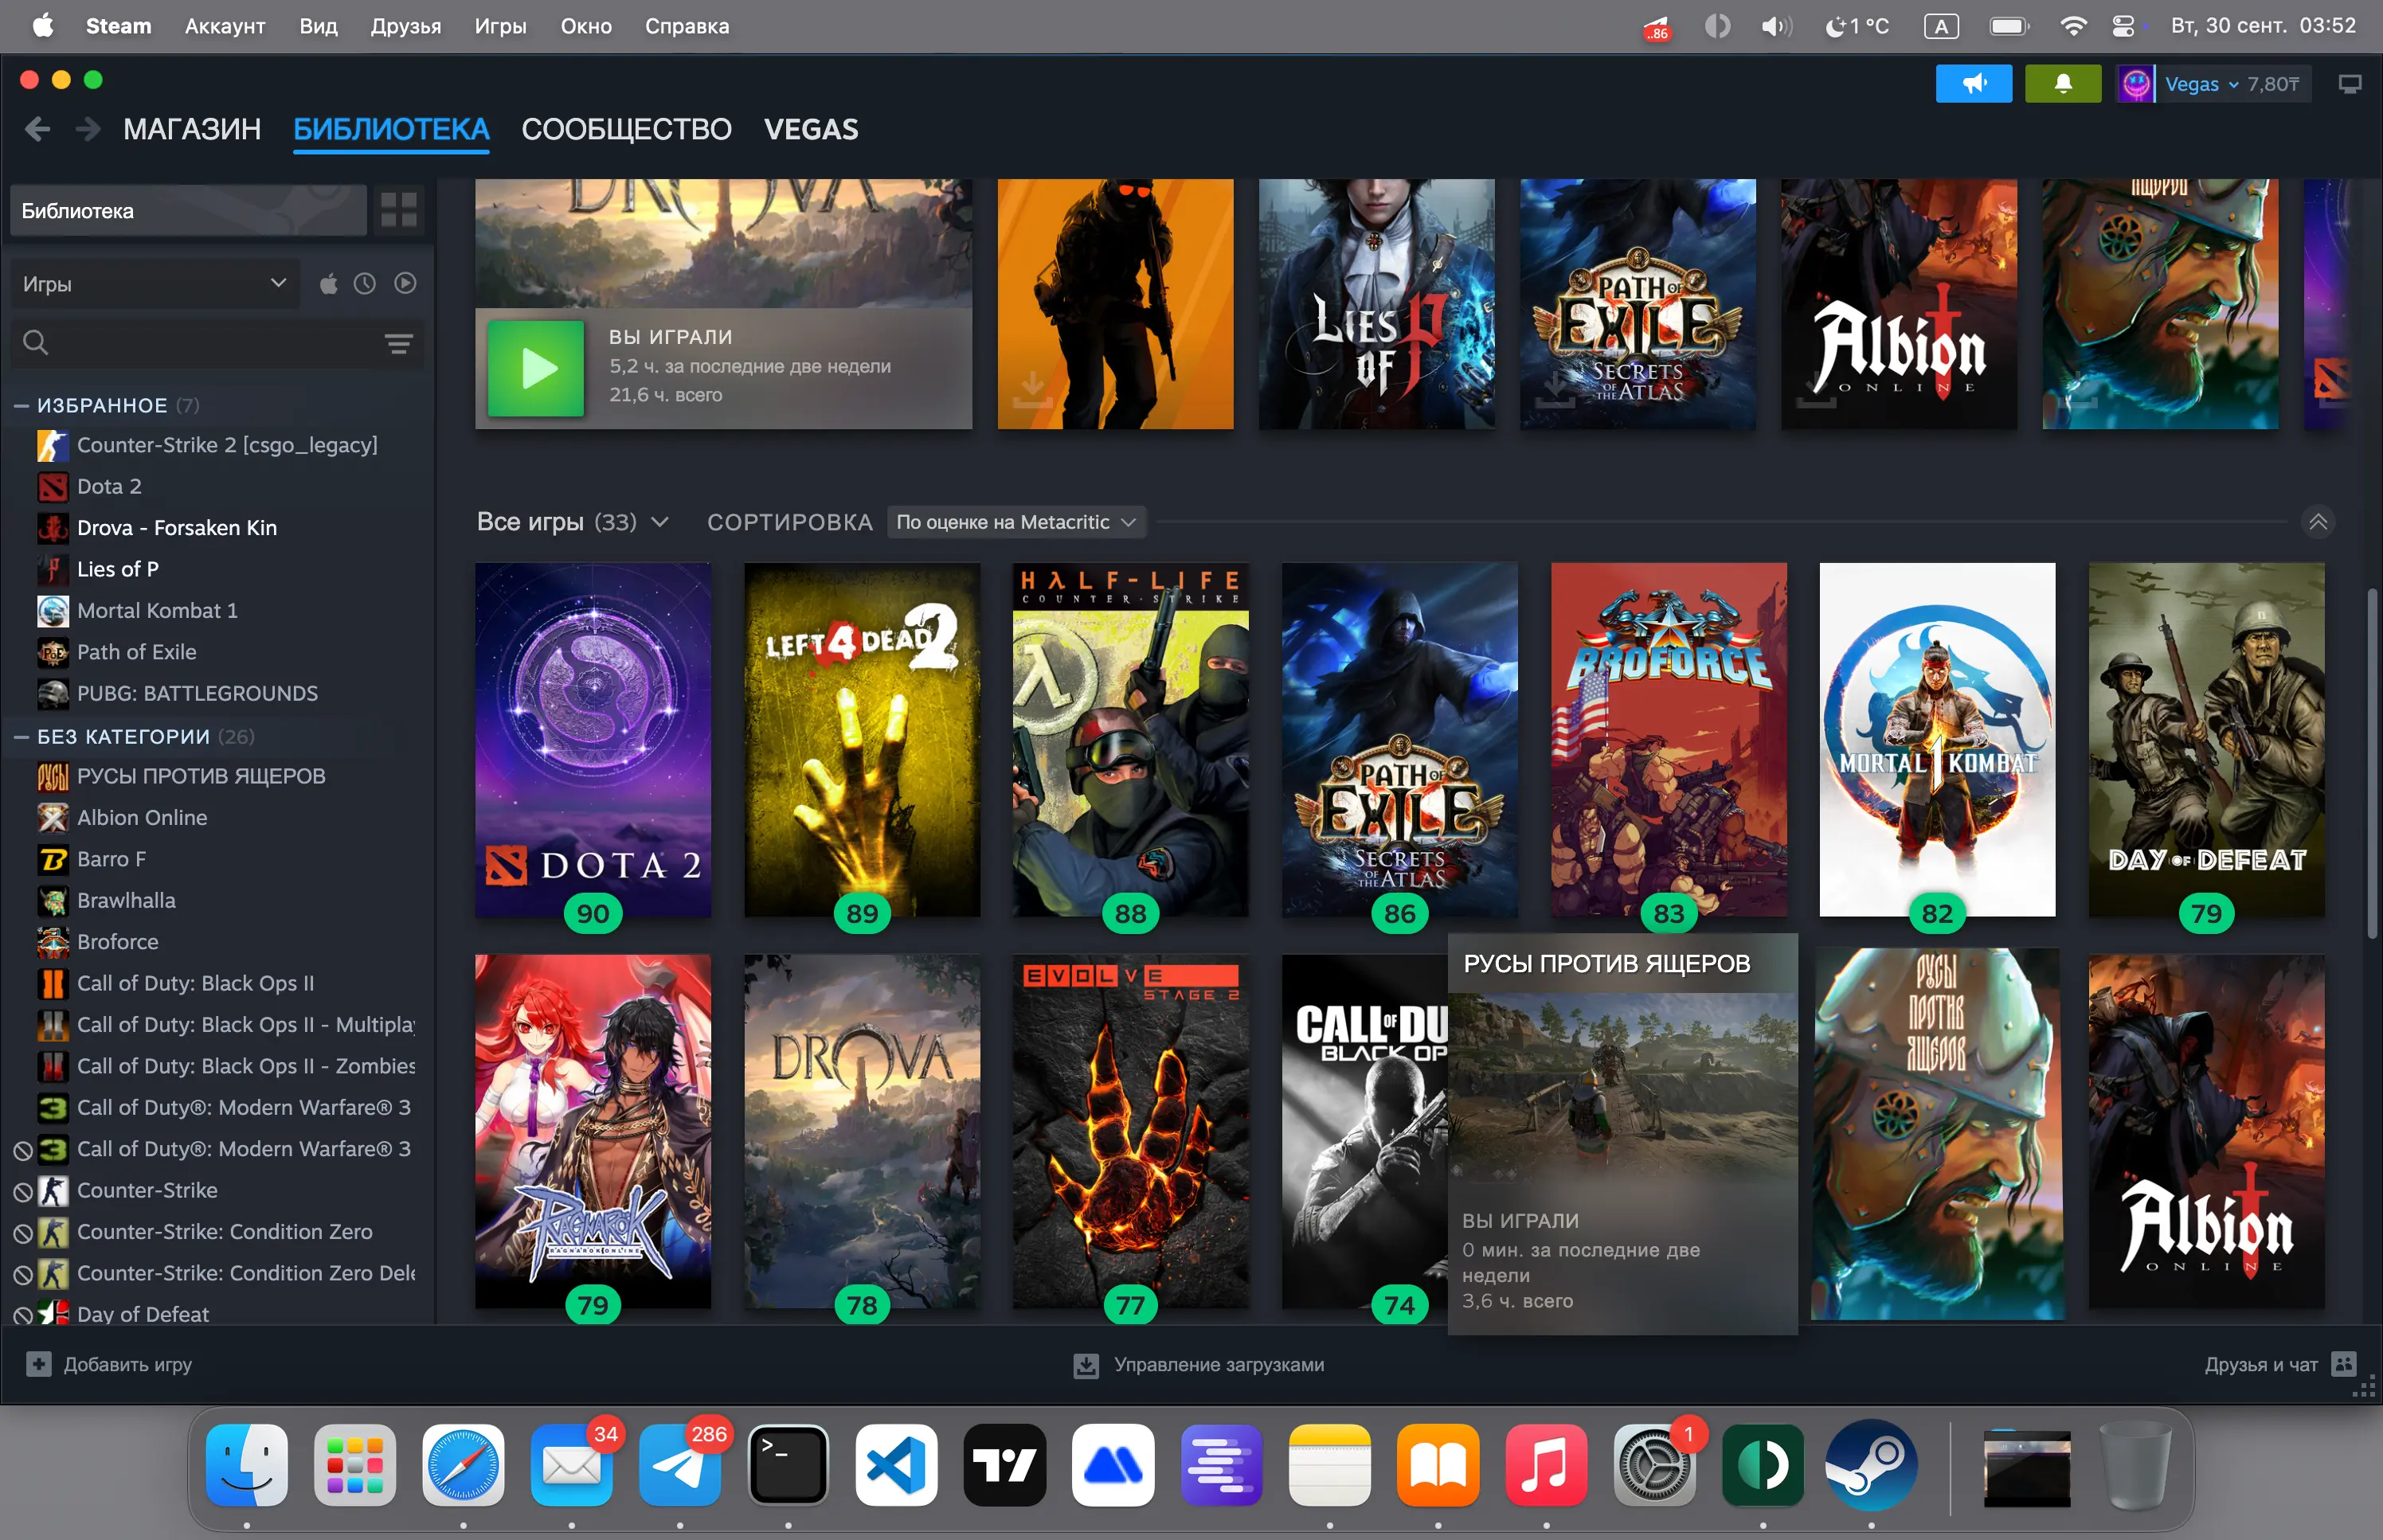Viewport: 2383px width, 1540px height.
Task: Select Path of Exile in favorites
Action: point(137,653)
